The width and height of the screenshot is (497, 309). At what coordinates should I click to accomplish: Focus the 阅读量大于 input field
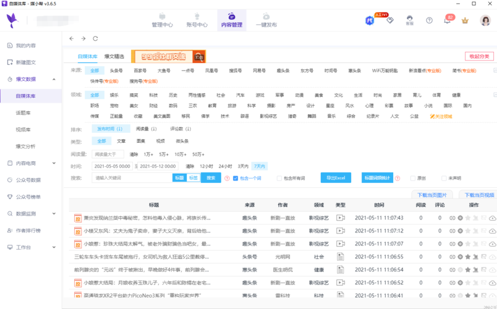click(x=108, y=154)
